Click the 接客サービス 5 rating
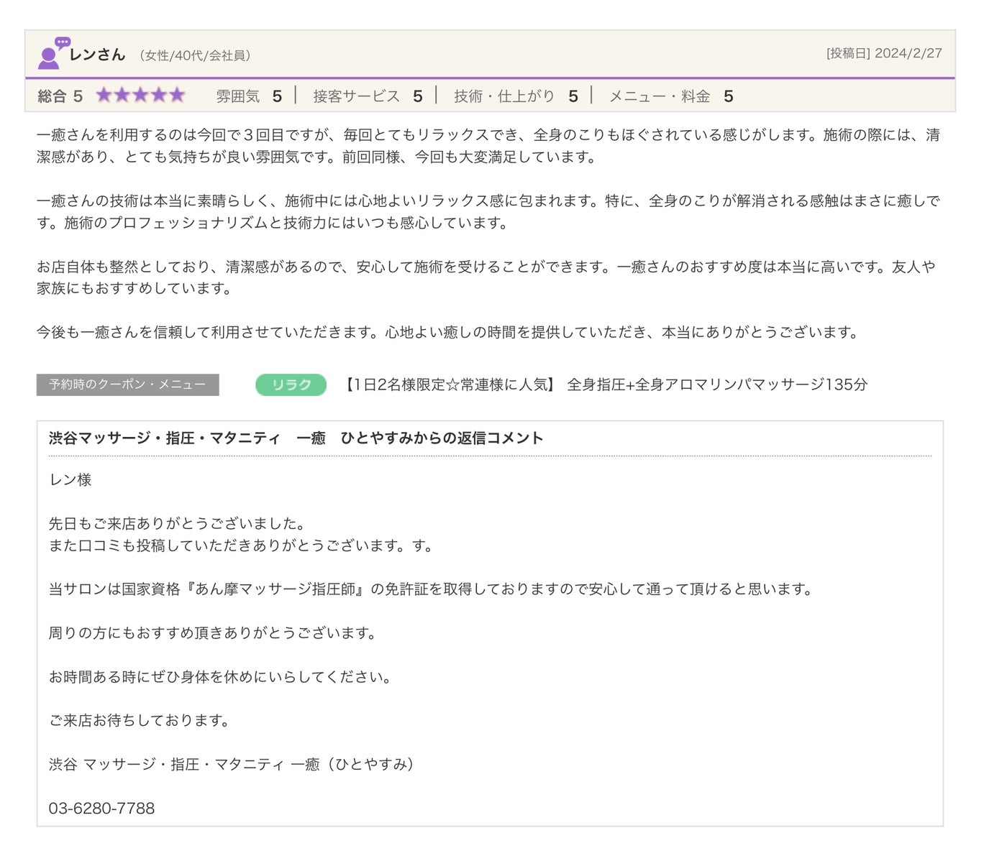The height and width of the screenshot is (856, 989). point(368,96)
